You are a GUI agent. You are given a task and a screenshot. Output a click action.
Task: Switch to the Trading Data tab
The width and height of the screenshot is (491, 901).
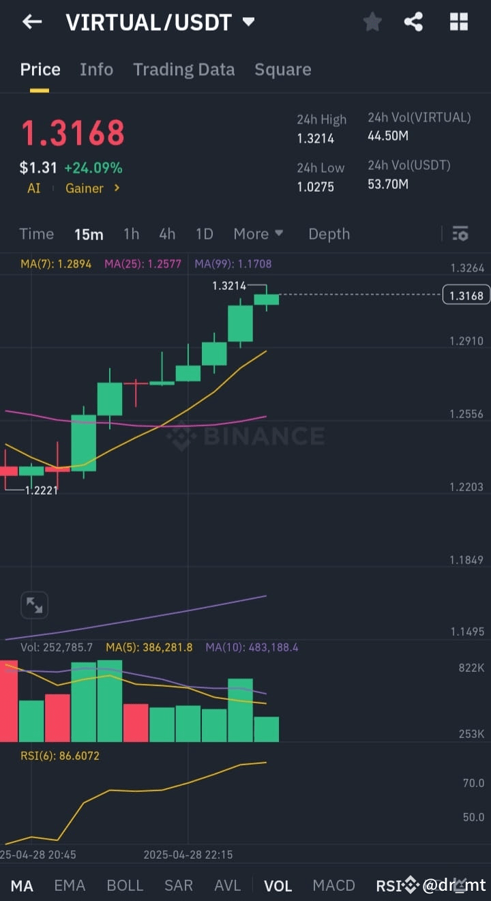pos(183,69)
